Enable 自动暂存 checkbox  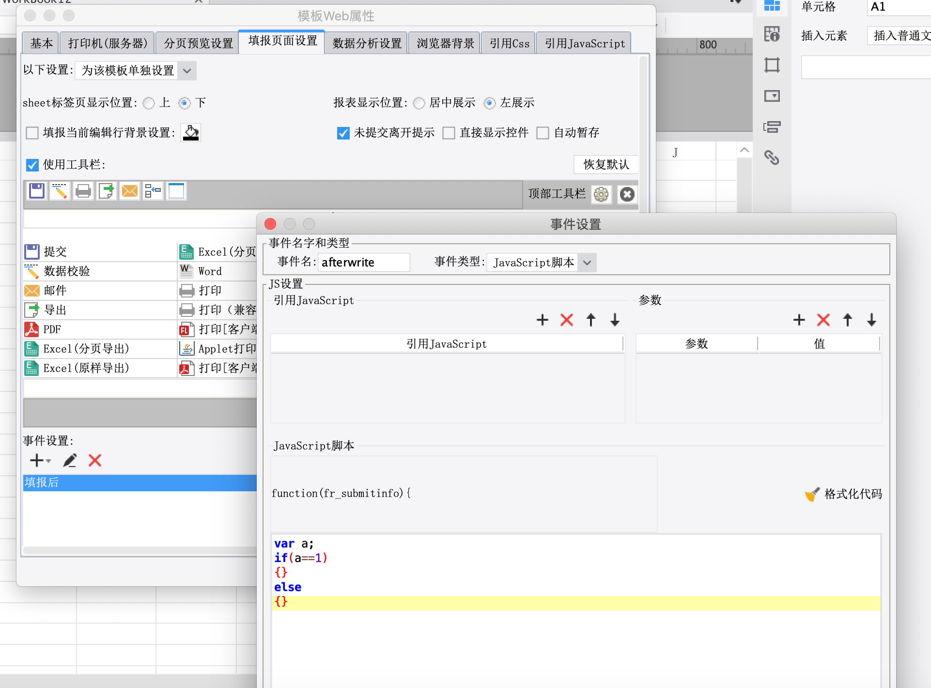(543, 133)
